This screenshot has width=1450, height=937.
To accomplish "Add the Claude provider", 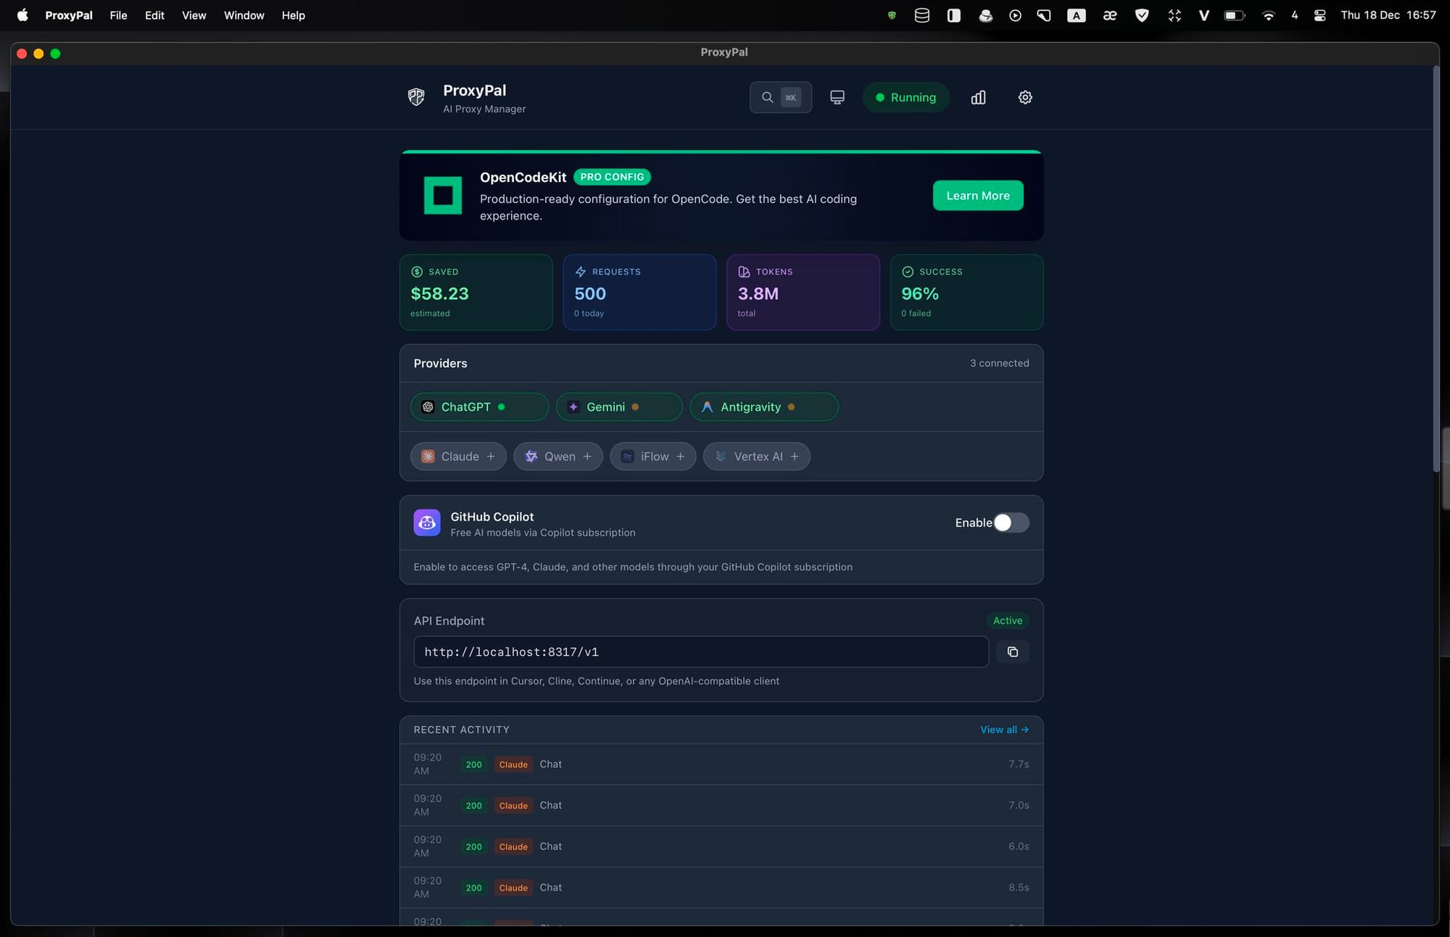I will pyautogui.click(x=458, y=457).
